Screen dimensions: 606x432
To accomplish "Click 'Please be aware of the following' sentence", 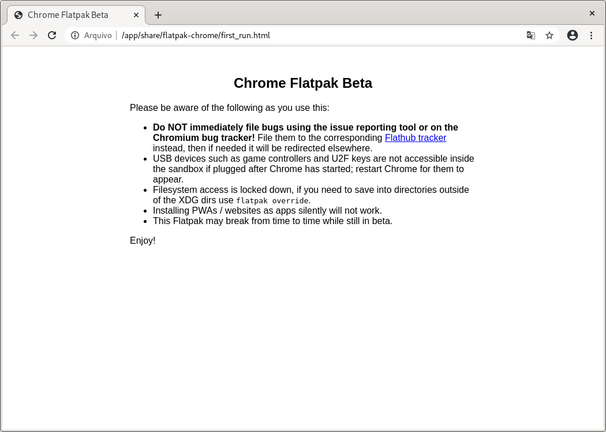I will [x=230, y=107].
